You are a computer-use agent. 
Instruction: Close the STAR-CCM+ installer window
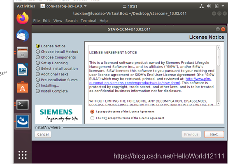coord(223,29)
